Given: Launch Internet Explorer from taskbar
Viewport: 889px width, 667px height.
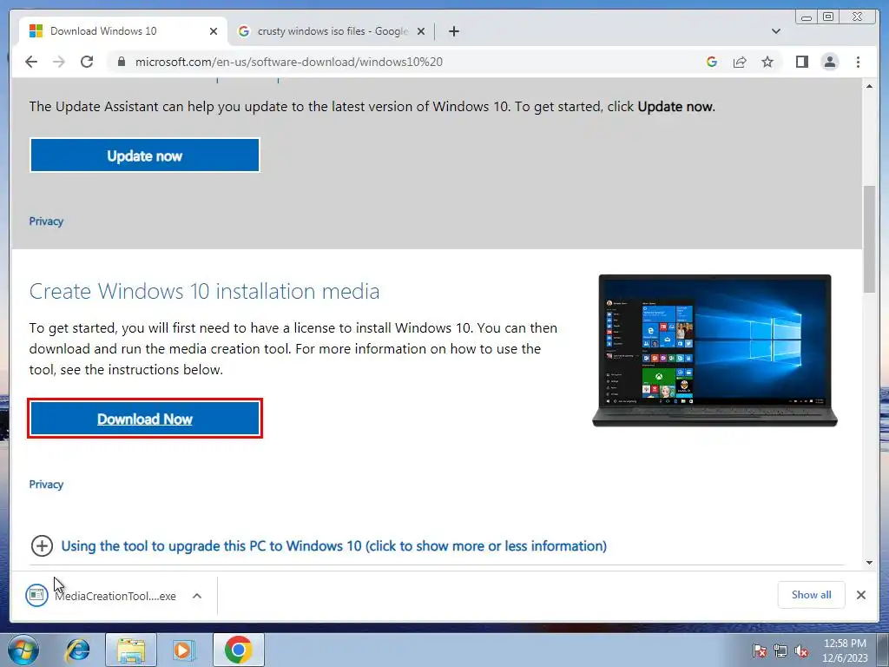Looking at the screenshot, I should click(x=77, y=650).
